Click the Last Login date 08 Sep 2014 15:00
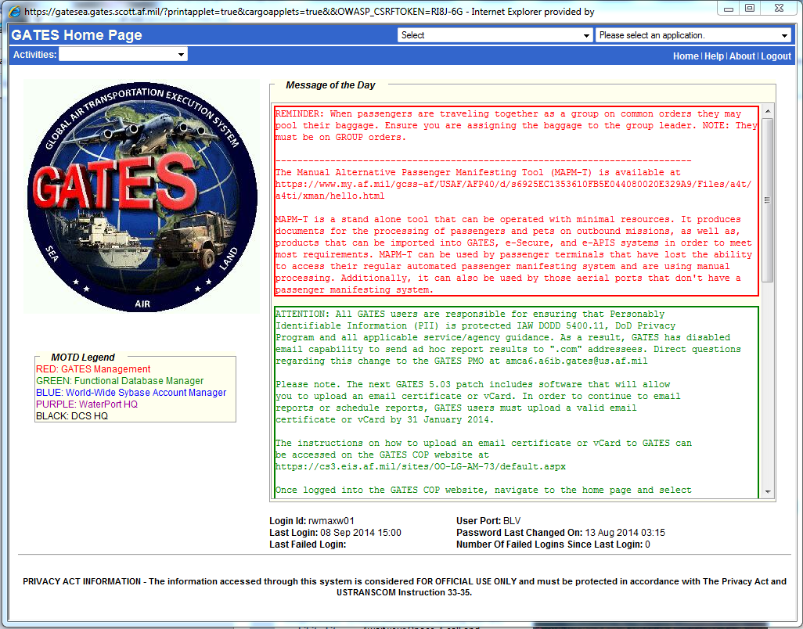 point(361,533)
